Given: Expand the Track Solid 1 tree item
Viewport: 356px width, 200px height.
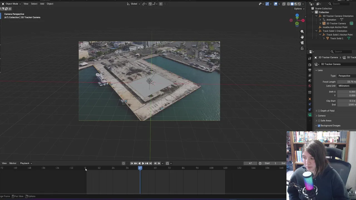Looking at the screenshot, I should (324, 38).
